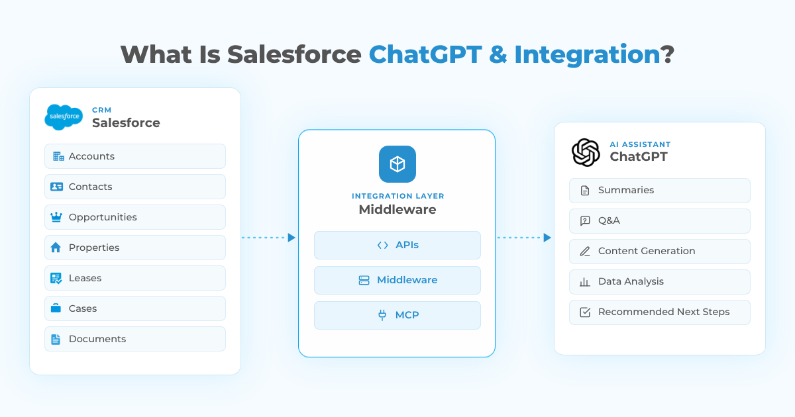Select the MCP label text

(407, 315)
